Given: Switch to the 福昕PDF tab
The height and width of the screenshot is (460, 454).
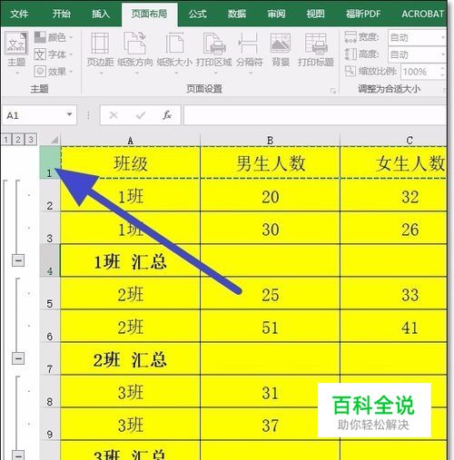Looking at the screenshot, I should coord(363,14).
